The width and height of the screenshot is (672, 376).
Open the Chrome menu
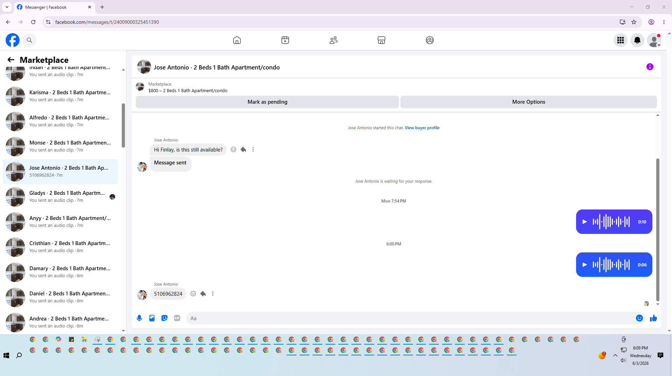tap(664, 22)
